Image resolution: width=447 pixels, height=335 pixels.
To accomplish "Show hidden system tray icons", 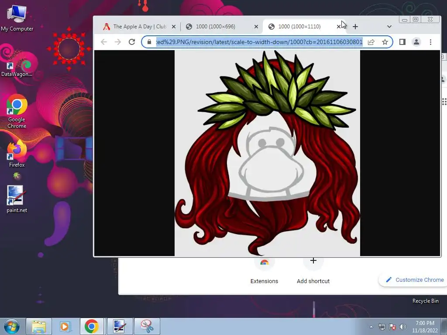I will coord(371,327).
